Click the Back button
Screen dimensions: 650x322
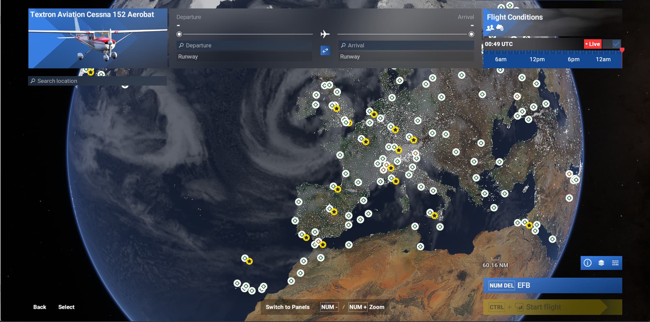point(40,307)
